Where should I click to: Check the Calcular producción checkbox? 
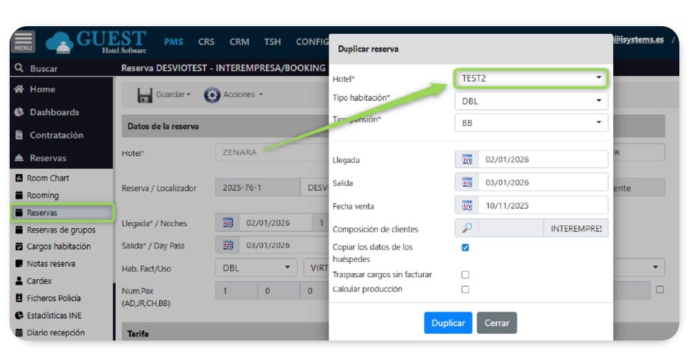tap(465, 290)
